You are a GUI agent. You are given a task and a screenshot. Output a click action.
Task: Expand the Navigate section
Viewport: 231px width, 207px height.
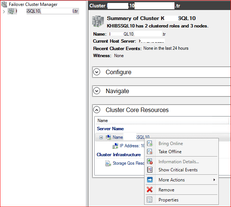(97, 91)
